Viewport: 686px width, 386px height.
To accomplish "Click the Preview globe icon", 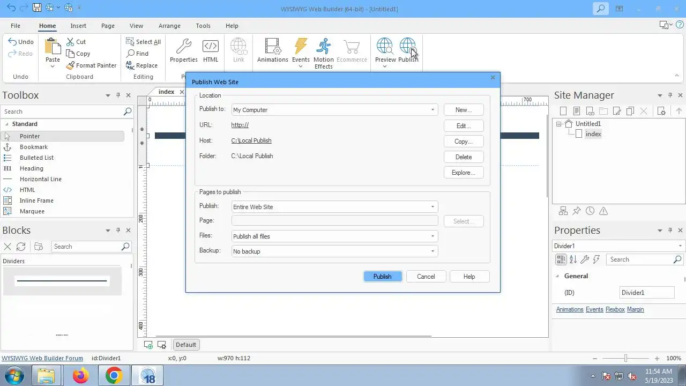I will (x=385, y=46).
